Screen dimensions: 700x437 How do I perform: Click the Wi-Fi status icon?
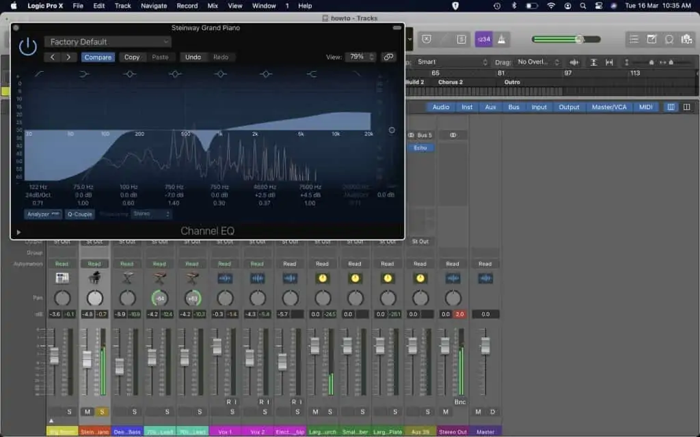tap(551, 5)
